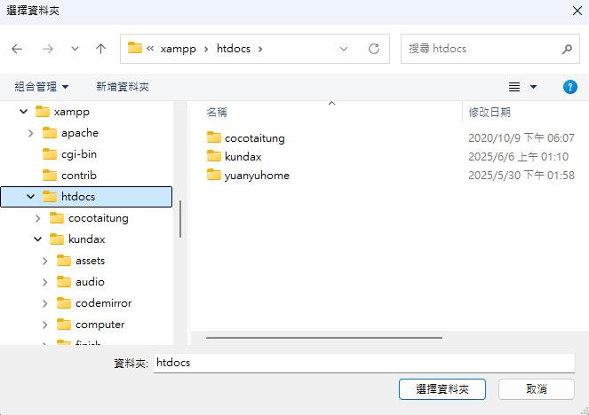Click the 選擇資料夾 button
The height and width of the screenshot is (415, 589).
(442, 389)
